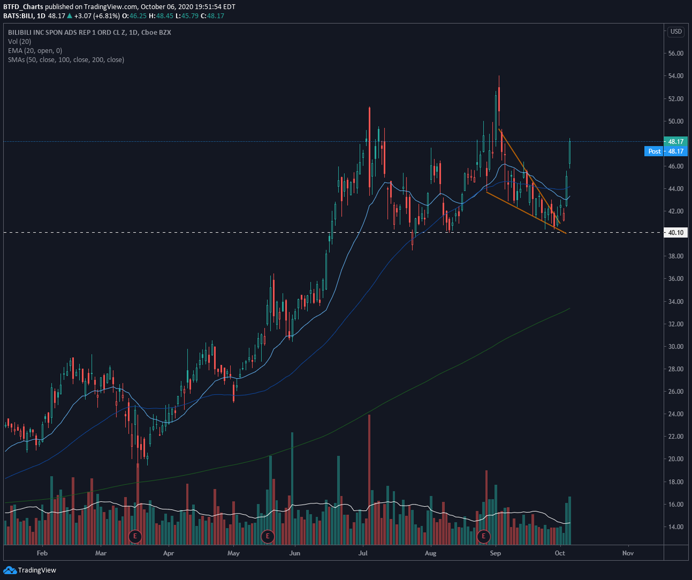
Task: Click the 24.00 price axis label
Action: click(675, 414)
